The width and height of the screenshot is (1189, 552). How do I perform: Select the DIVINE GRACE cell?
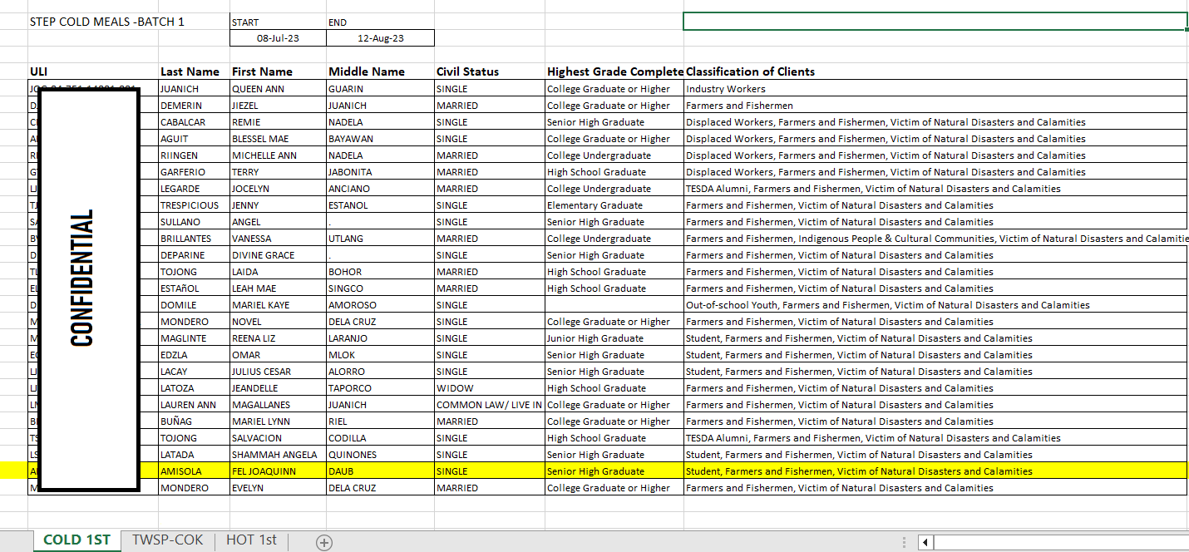coord(278,255)
